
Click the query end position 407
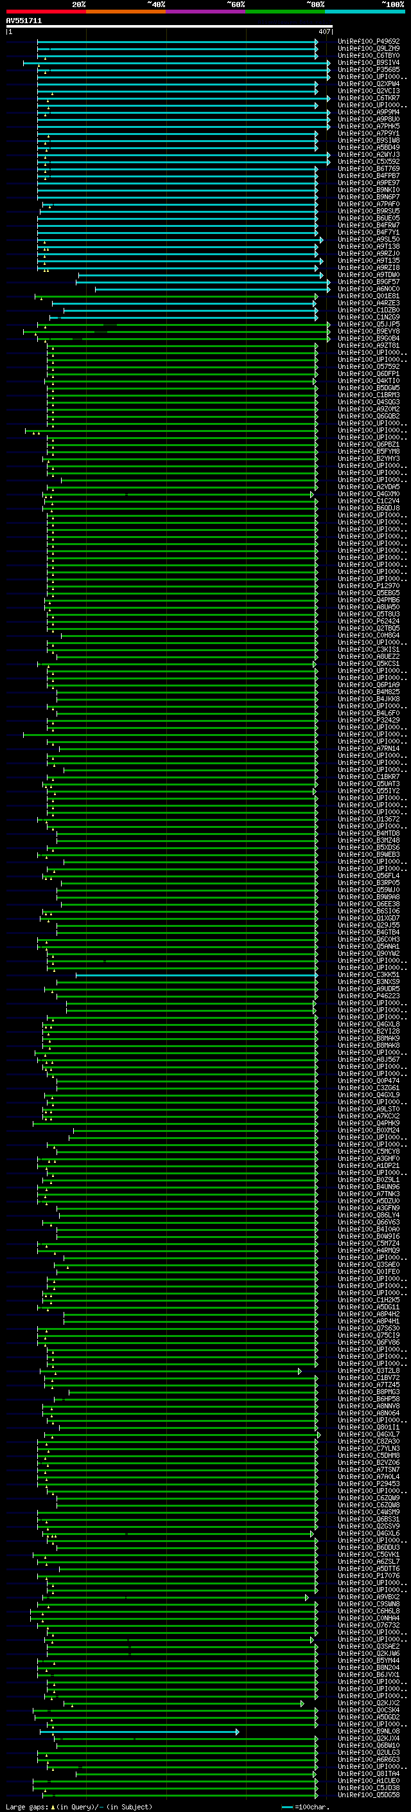point(324,31)
